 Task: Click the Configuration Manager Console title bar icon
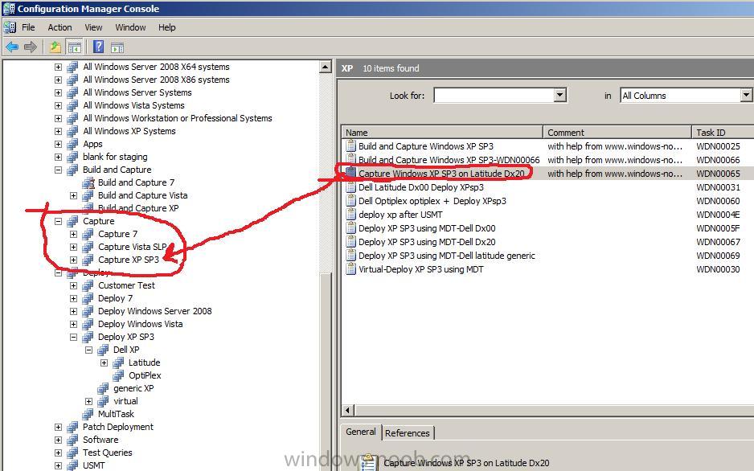click(9, 8)
